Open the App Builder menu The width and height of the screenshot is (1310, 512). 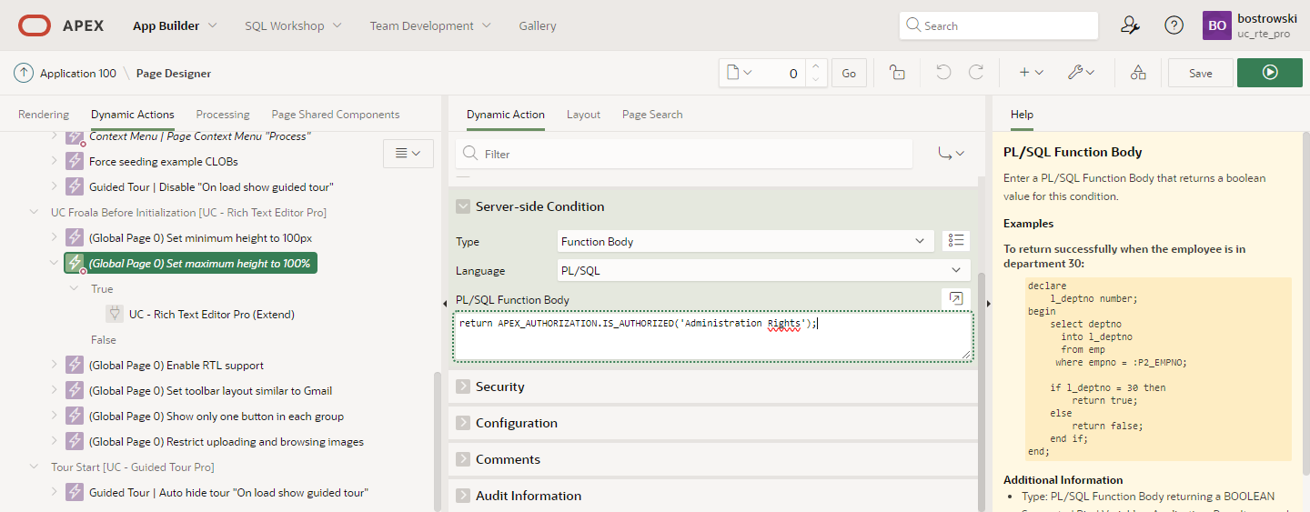pyautogui.click(x=175, y=25)
